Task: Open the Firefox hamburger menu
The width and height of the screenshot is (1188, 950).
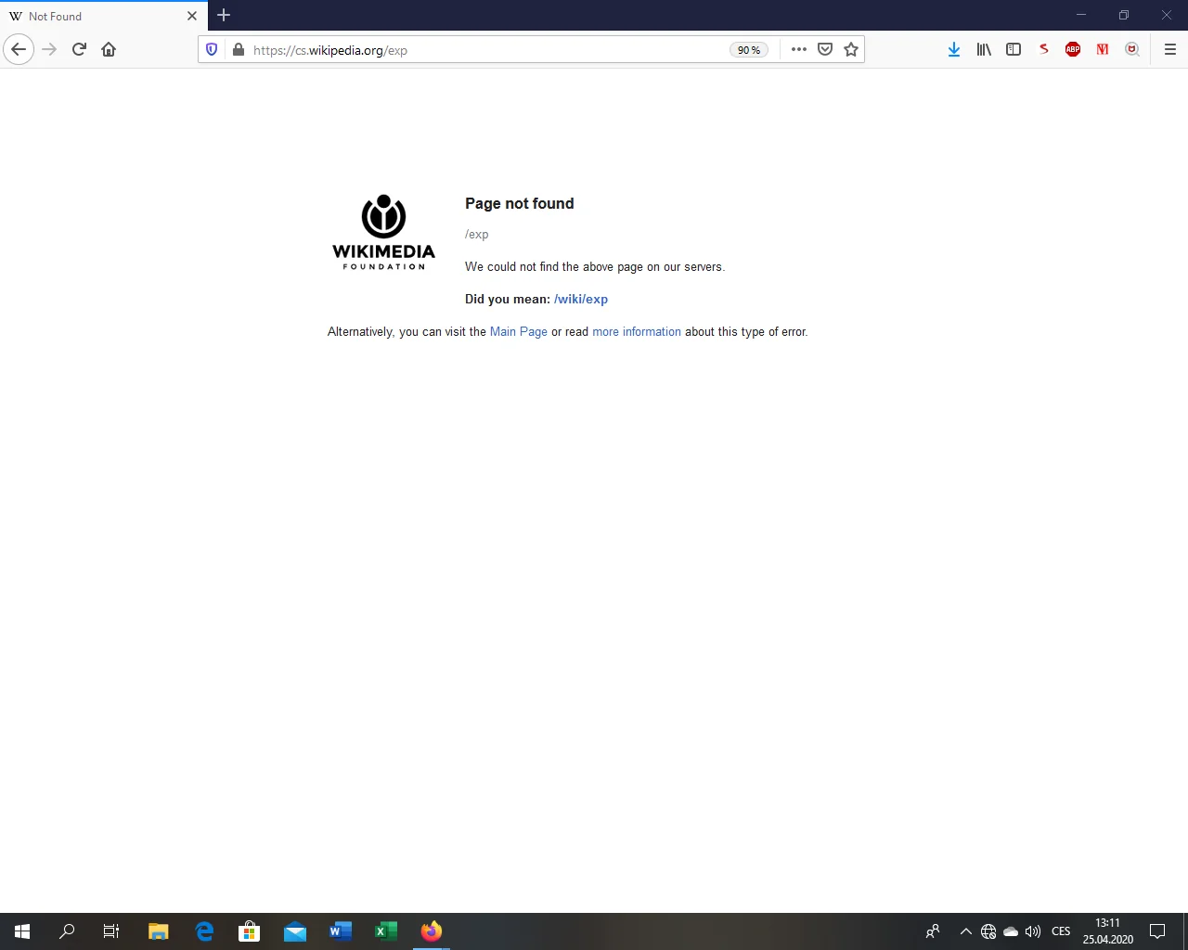Action: click(x=1170, y=49)
